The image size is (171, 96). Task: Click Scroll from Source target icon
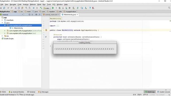29,14
